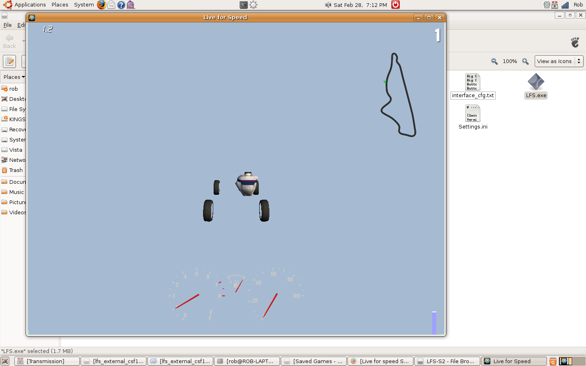
Task: Switch to the Transmission taskbar window
Action: [x=47, y=361]
